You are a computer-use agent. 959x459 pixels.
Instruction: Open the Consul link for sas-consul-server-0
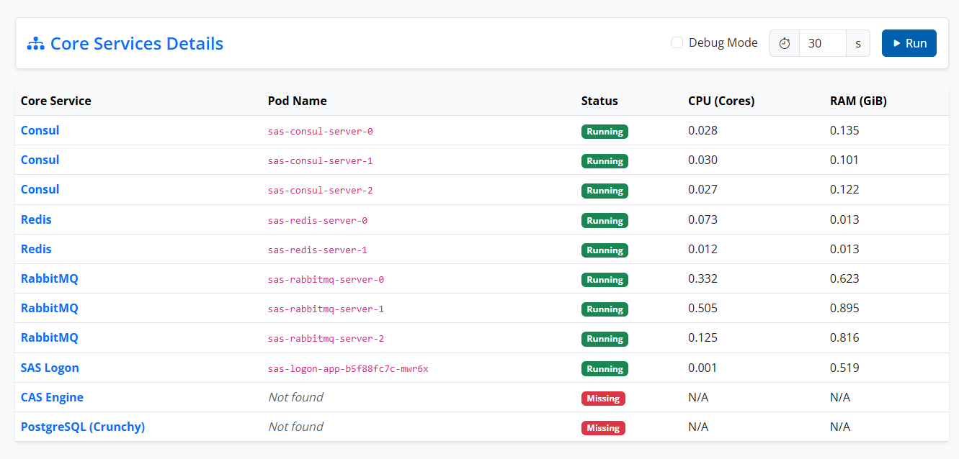(x=40, y=130)
